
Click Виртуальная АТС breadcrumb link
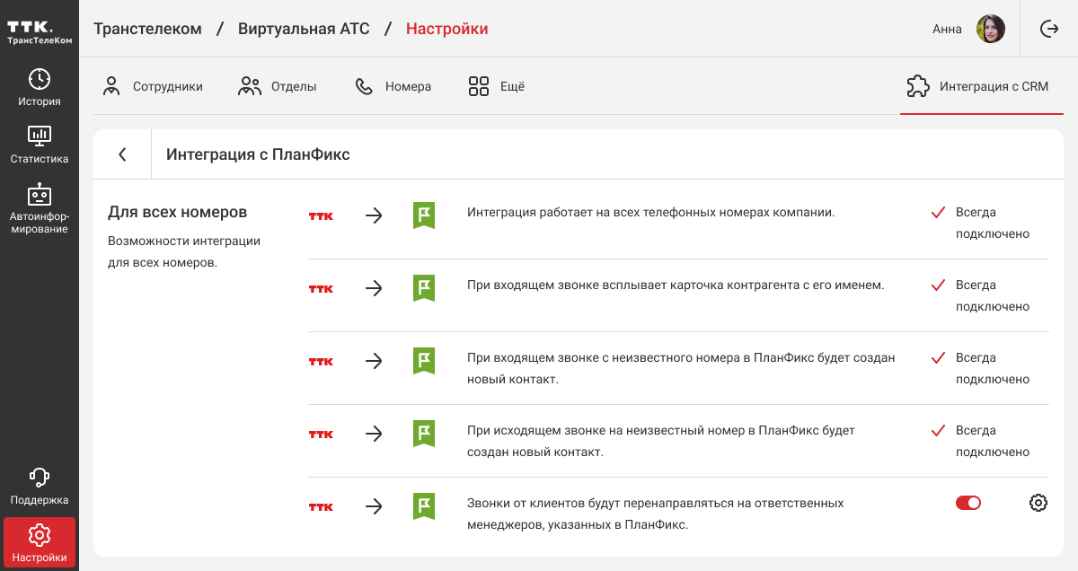point(304,29)
